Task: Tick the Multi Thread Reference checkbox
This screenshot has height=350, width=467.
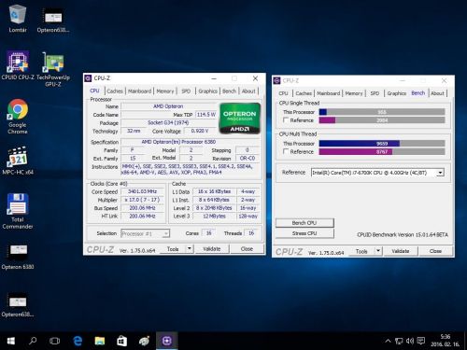Action: point(286,151)
